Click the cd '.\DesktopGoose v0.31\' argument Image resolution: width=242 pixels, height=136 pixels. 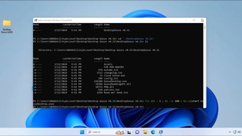[x=139, y=39]
